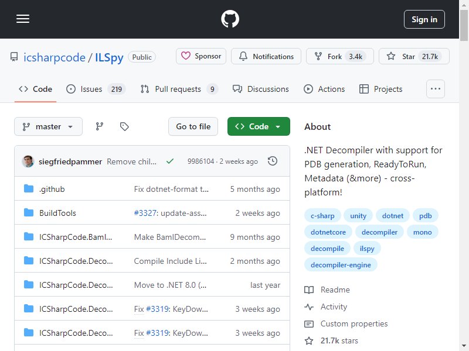Click the decompiler-engine topic tag
The image size is (469, 351).
coord(341,265)
